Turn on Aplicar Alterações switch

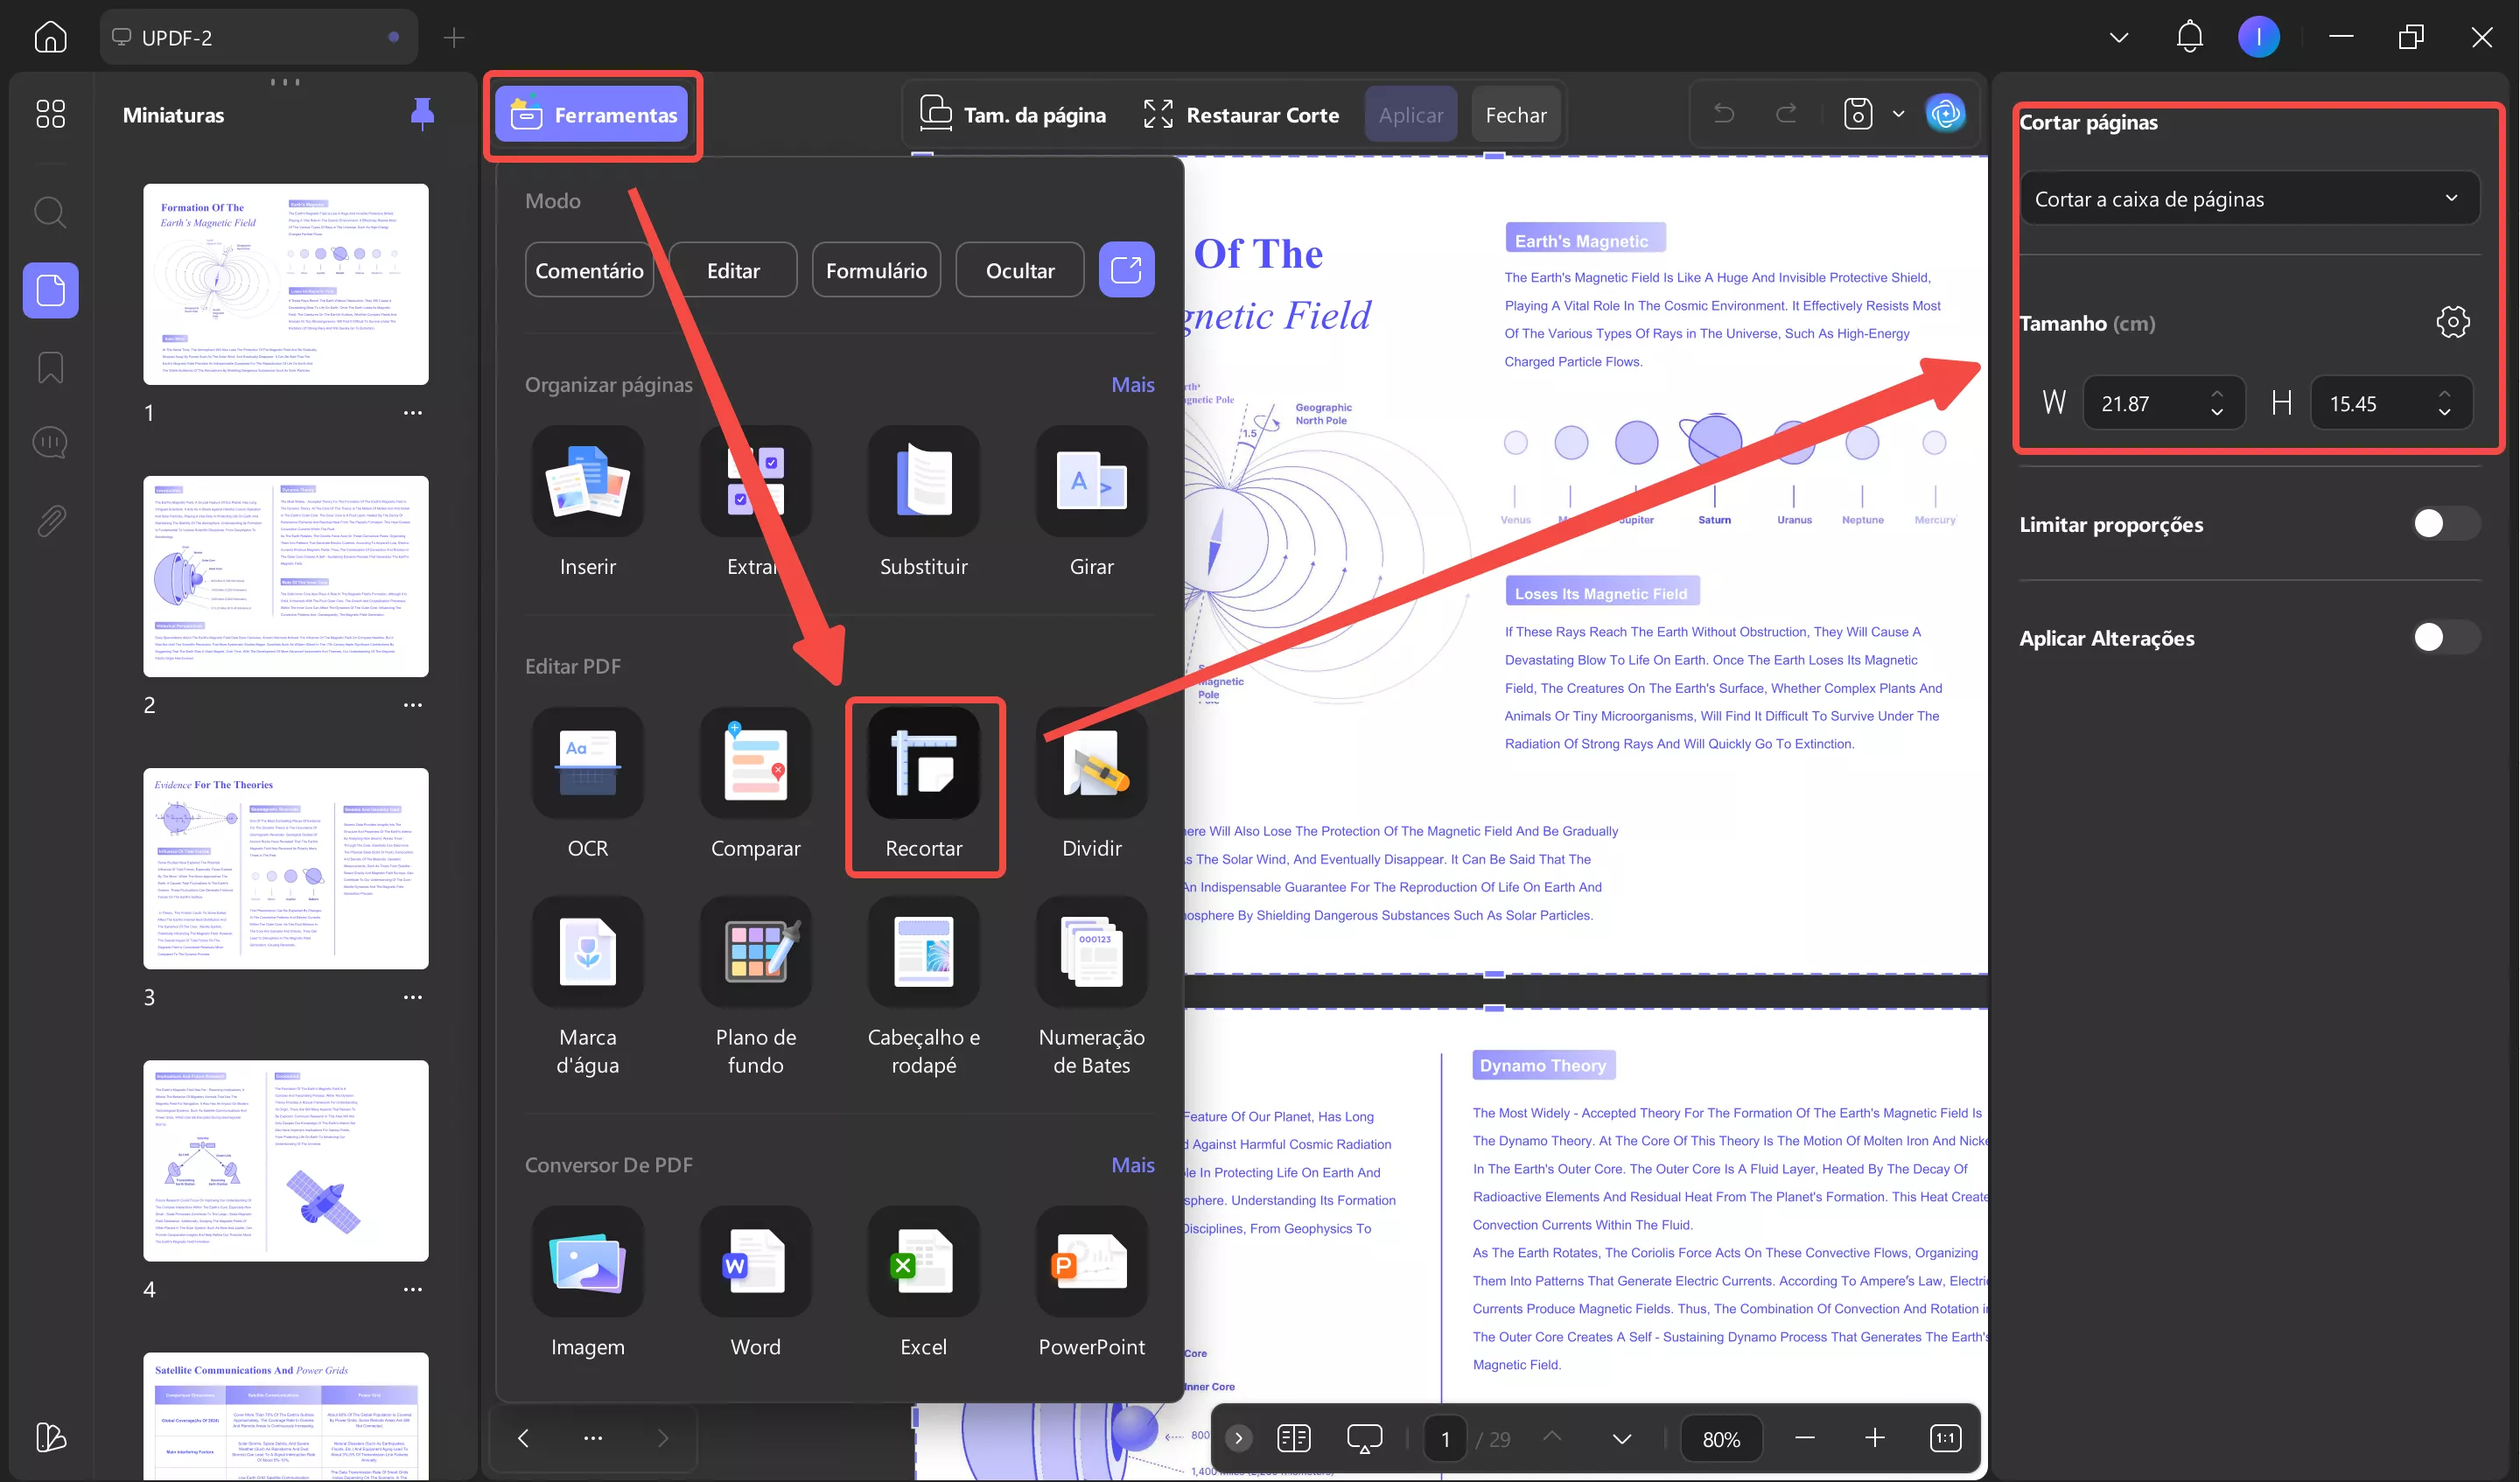2445,637
